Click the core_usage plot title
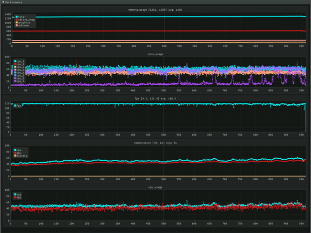 [155, 54]
